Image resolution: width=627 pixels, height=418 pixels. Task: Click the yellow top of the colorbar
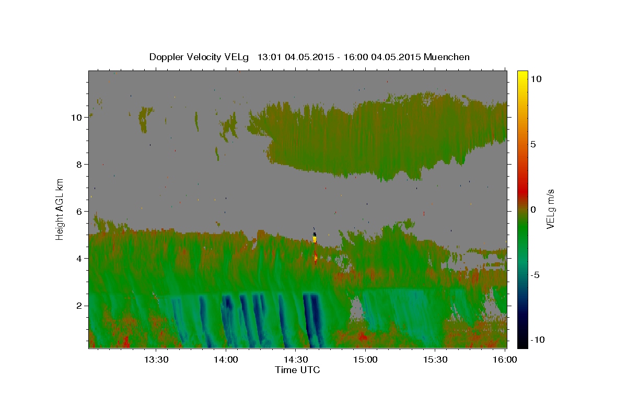point(522,76)
